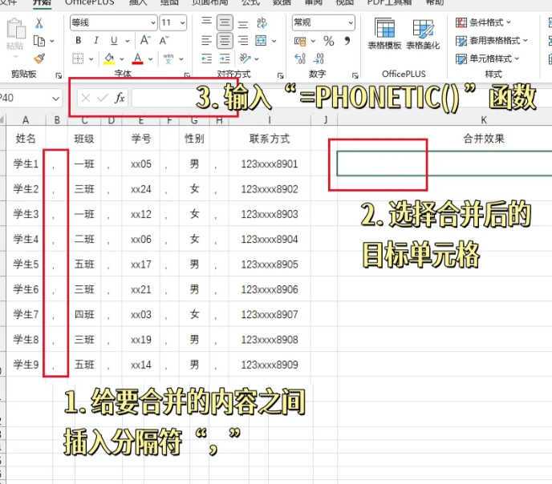Image resolution: width=552 pixels, height=484 pixels.
Task: Toggle Wrap Text
Action: (262, 23)
